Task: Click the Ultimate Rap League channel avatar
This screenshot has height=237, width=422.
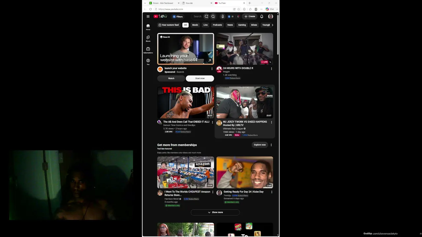Action: [x=219, y=123]
